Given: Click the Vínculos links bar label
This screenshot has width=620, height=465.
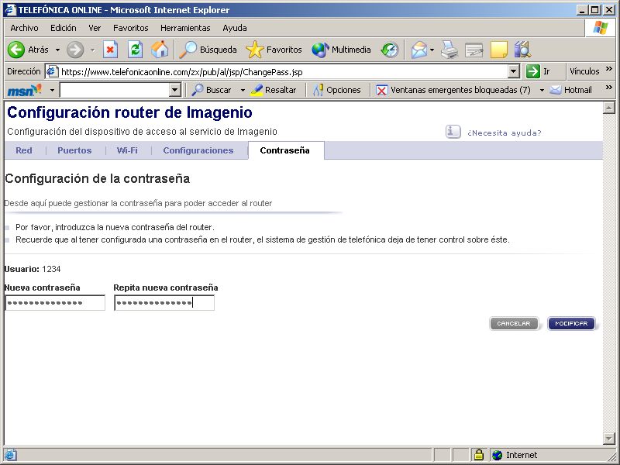Looking at the screenshot, I should 584,71.
